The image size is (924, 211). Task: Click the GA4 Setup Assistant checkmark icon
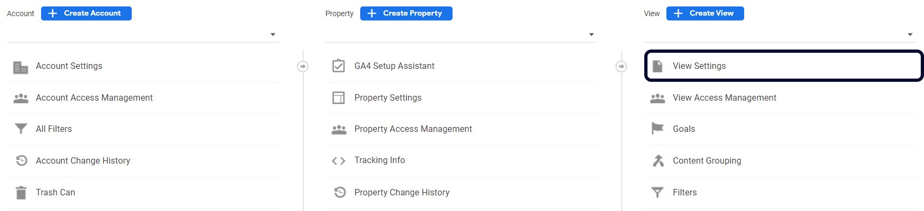tap(339, 66)
